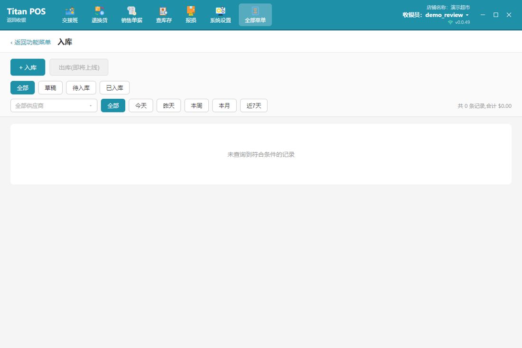Expand the demo_review cashier dropdown arrow
This screenshot has width=522, height=348.
click(x=467, y=15)
